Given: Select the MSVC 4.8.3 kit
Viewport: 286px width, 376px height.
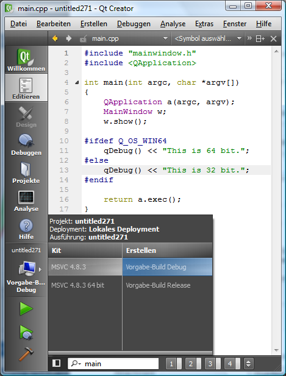Looking at the screenshot, I should (x=85, y=267).
